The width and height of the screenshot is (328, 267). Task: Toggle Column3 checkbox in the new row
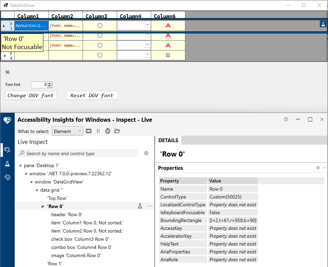pos(100,55)
